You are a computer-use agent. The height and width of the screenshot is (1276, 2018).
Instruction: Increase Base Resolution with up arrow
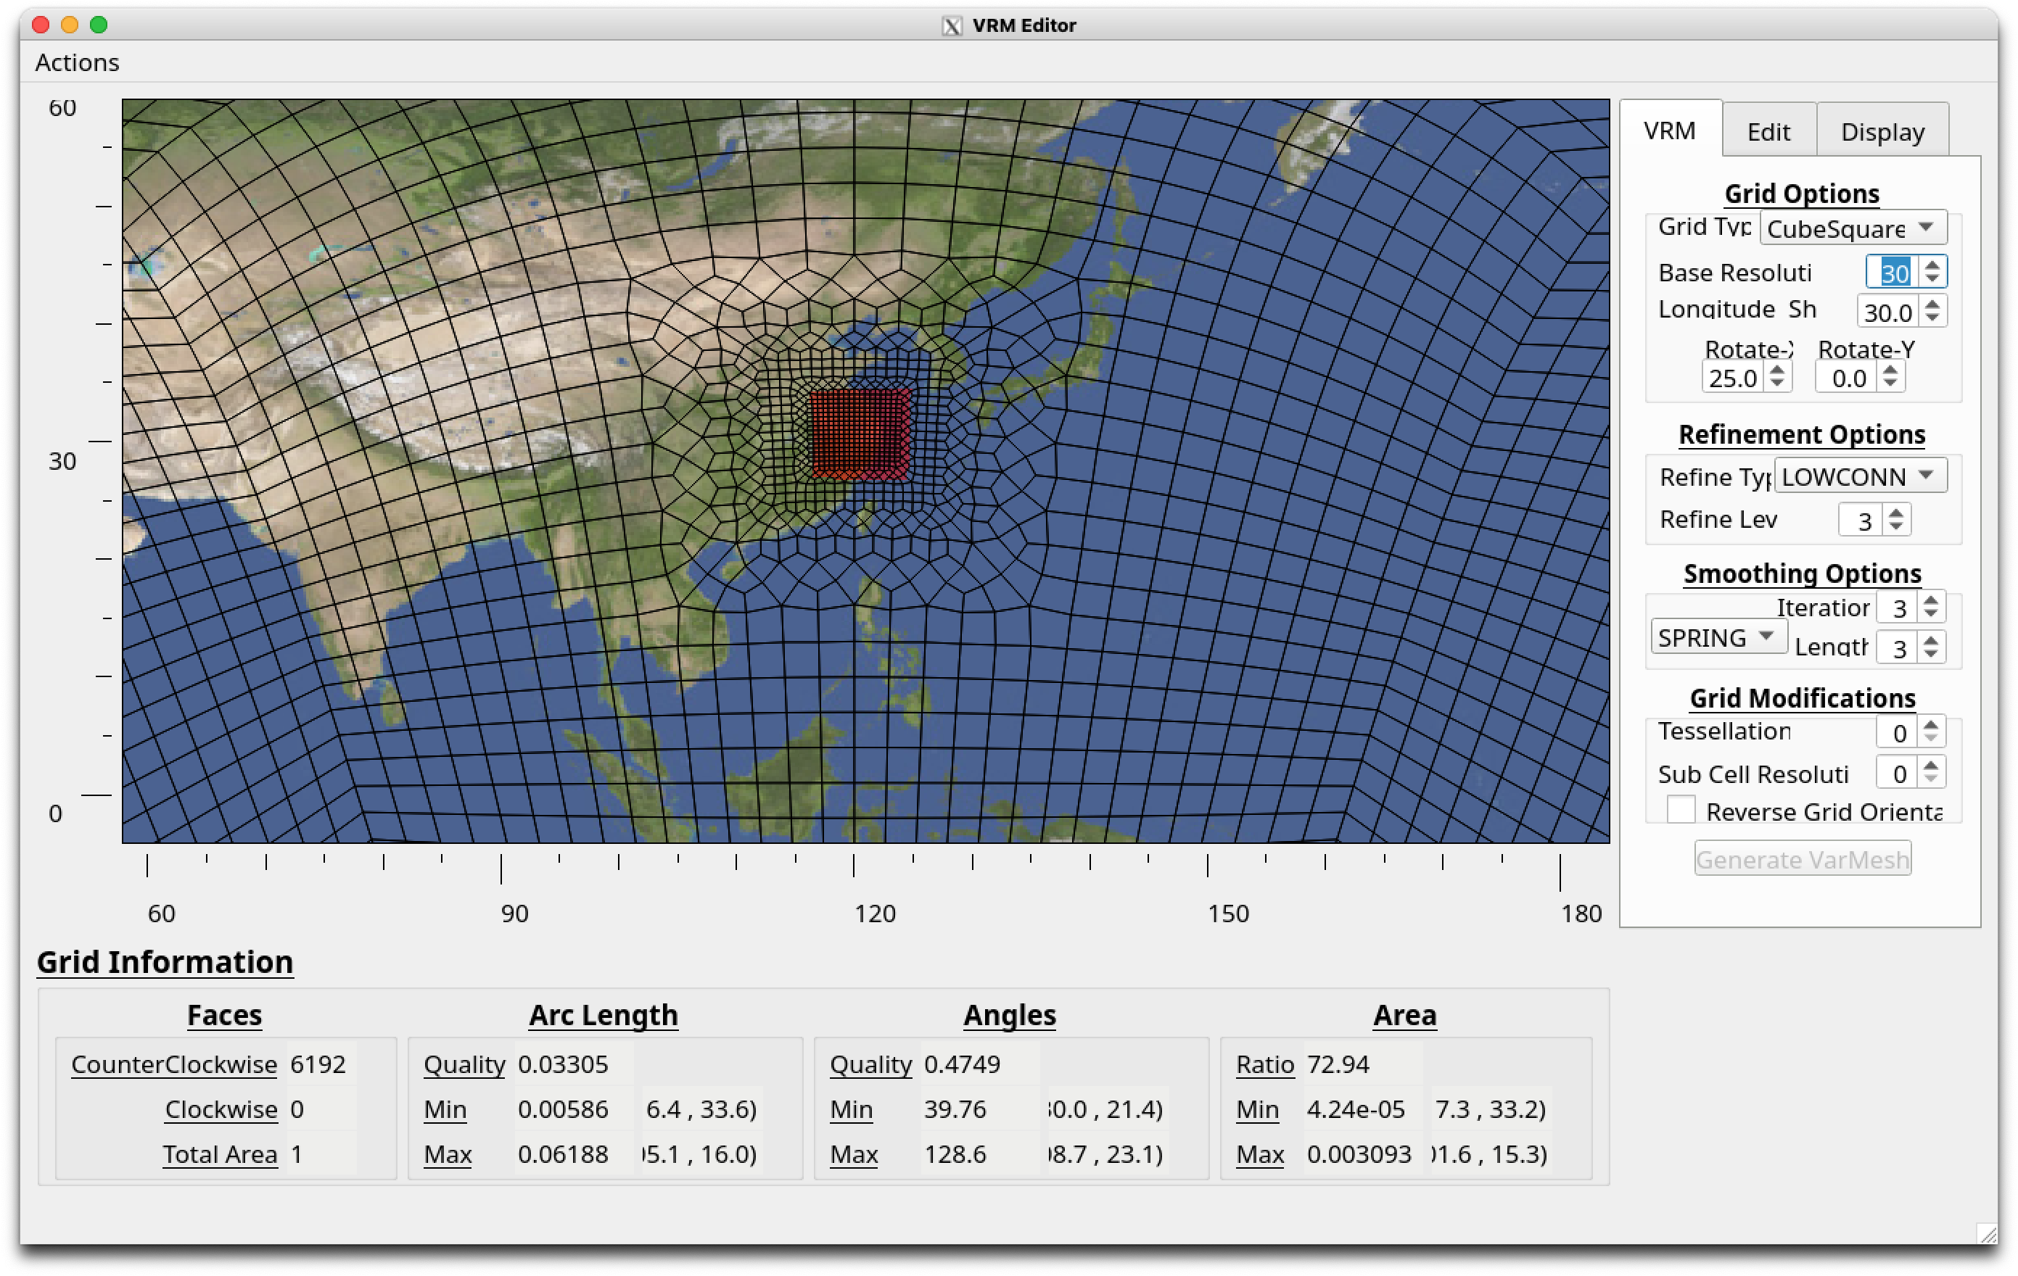pos(1932,265)
